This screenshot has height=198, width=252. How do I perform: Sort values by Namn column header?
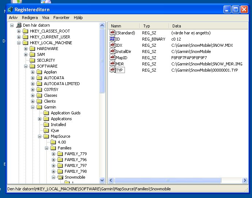click(124, 26)
